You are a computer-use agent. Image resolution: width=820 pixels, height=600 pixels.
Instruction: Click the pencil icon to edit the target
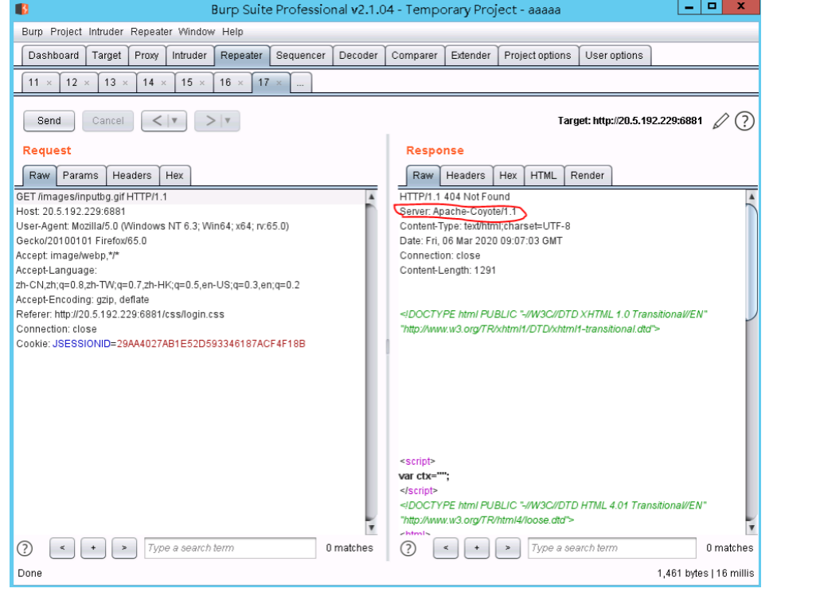click(x=720, y=121)
